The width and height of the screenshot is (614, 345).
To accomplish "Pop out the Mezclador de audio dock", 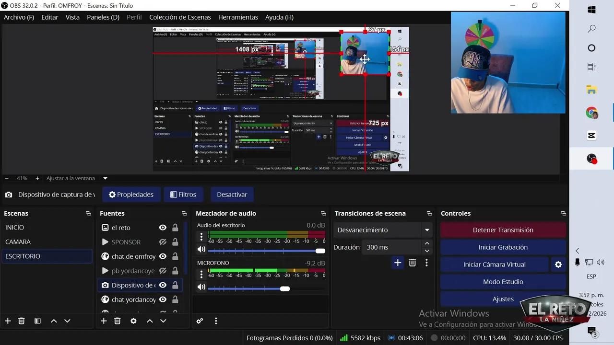I will coord(324,213).
